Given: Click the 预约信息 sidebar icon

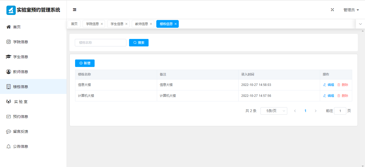Looking at the screenshot, I should coord(9,117).
